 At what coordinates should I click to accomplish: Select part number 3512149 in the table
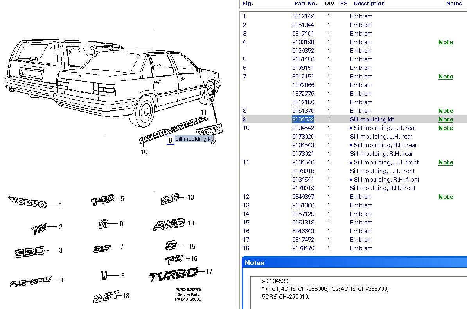coord(303,16)
